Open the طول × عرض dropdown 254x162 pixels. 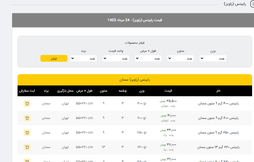[148, 58]
